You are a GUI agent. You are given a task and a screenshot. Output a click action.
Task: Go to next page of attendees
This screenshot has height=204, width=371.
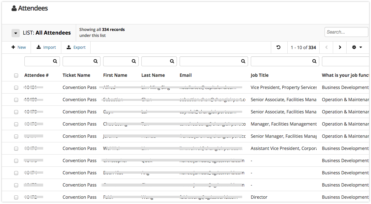point(340,47)
